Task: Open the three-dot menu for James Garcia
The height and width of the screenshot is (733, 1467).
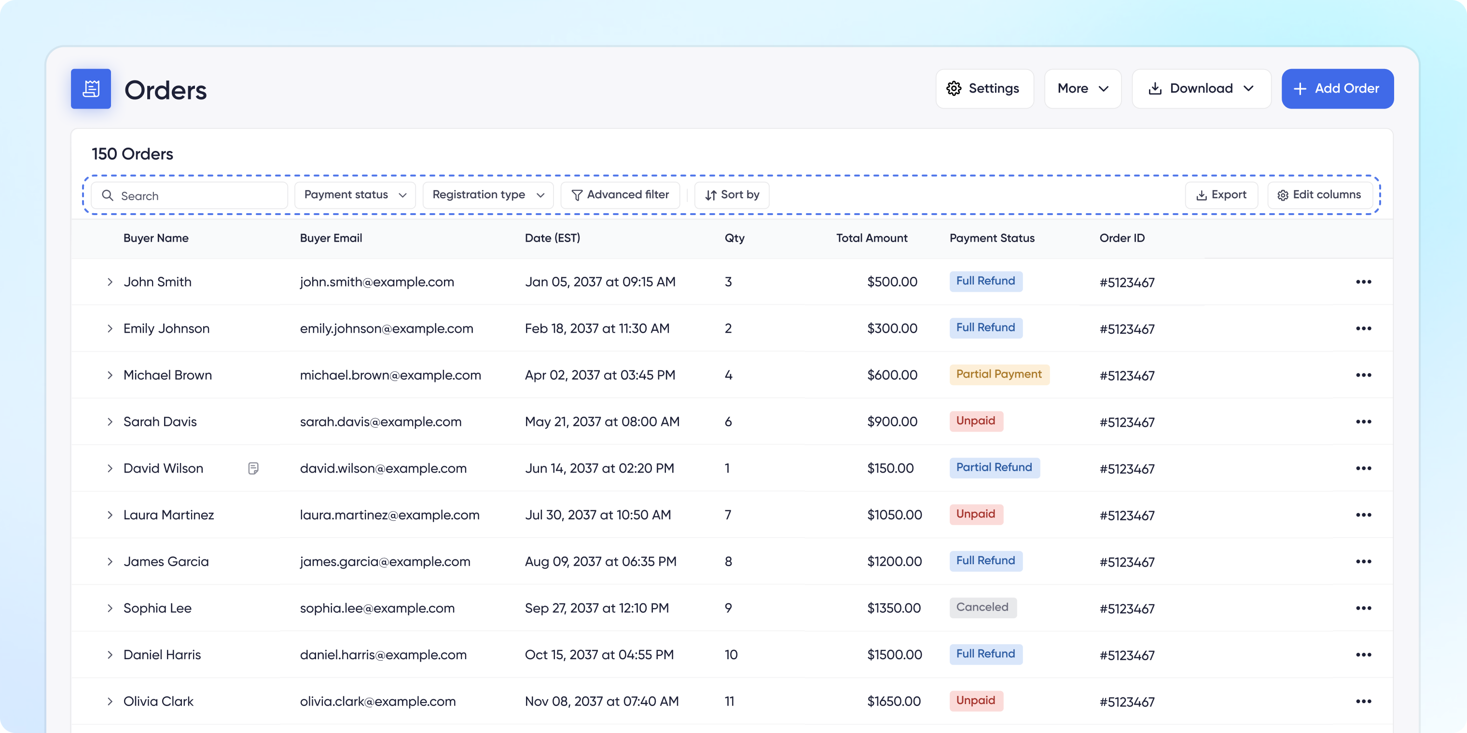Action: click(1363, 562)
